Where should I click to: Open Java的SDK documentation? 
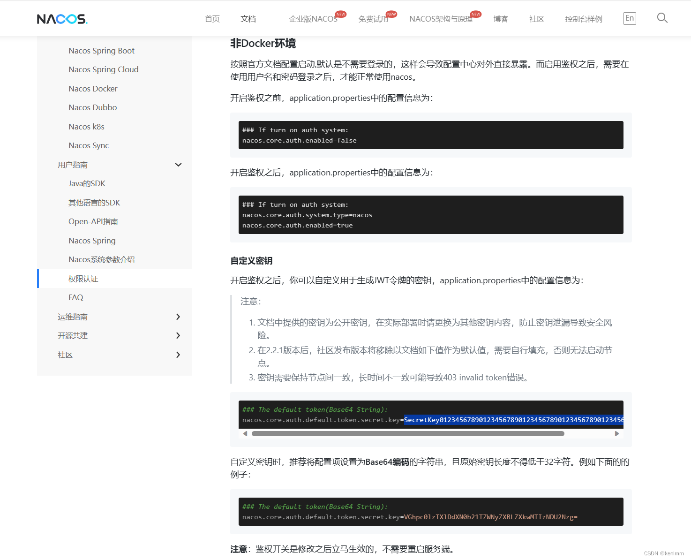87,183
